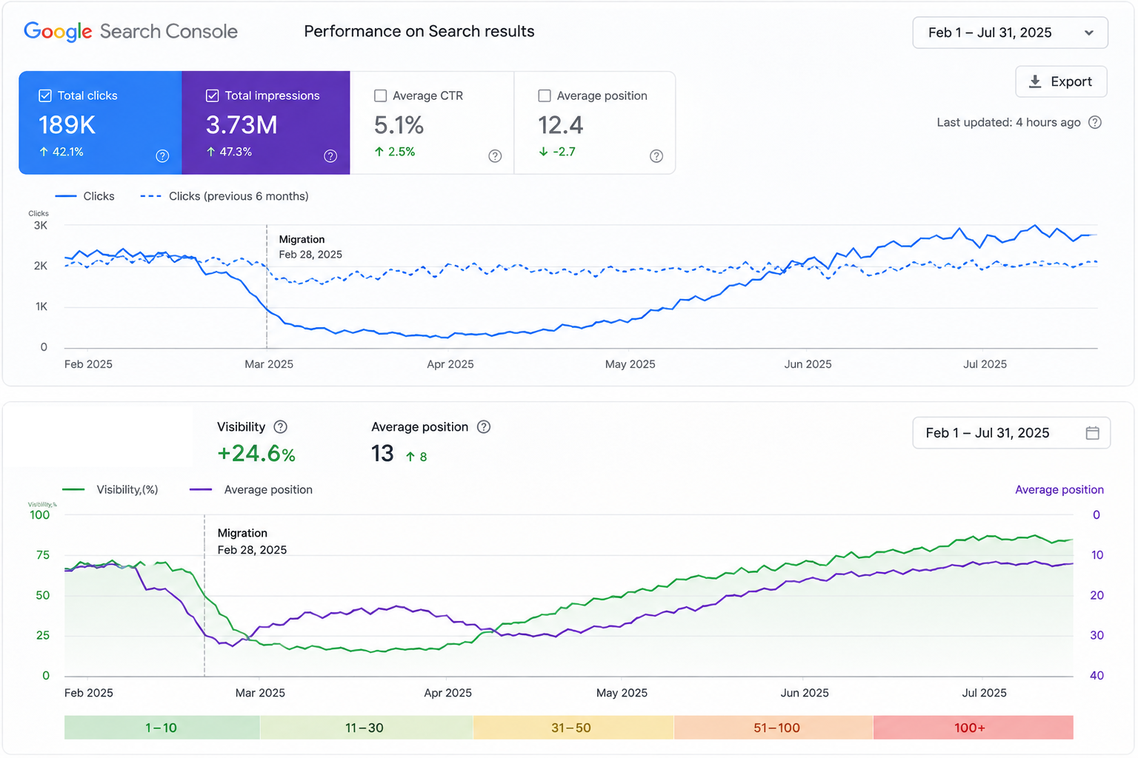Screen dimensions: 1138x758
Task: Toggle Clicks (previous 6 months) legend
Action: coord(224,196)
